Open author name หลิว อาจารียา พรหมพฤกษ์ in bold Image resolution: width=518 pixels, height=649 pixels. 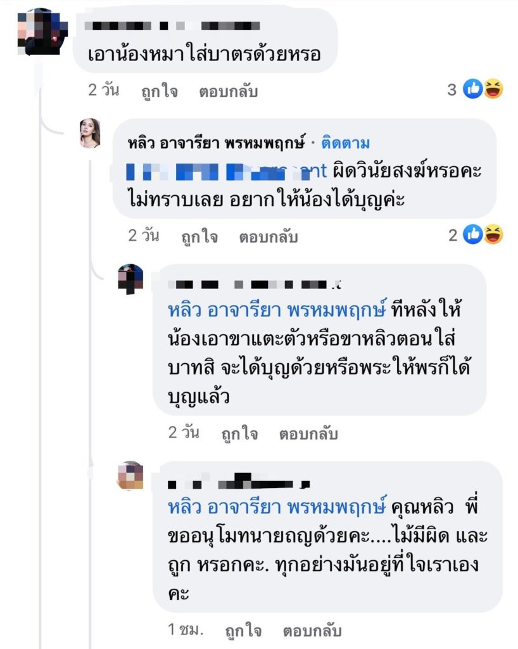pyautogui.click(x=216, y=143)
